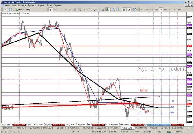This screenshot has width=194, height=134.
Task: Click the Default profile in status bar
Action: (76, 132)
